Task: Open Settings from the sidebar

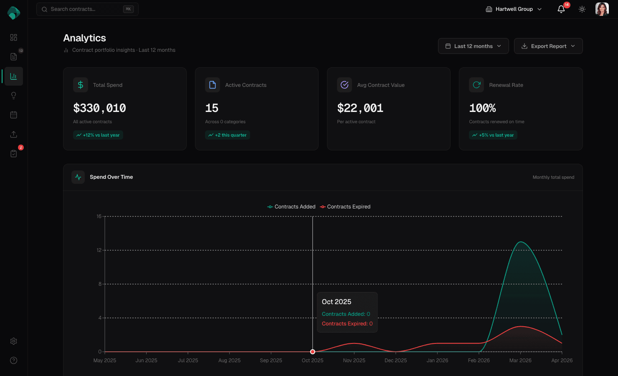Action: pos(13,341)
